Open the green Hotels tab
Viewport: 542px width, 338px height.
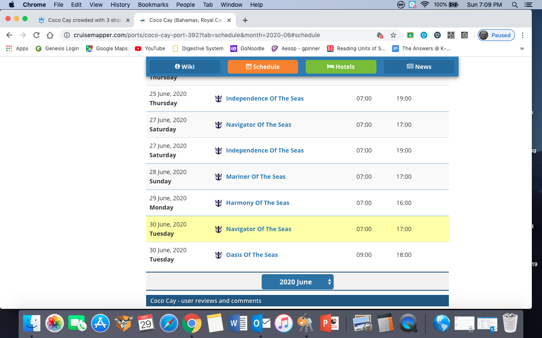pyautogui.click(x=341, y=67)
